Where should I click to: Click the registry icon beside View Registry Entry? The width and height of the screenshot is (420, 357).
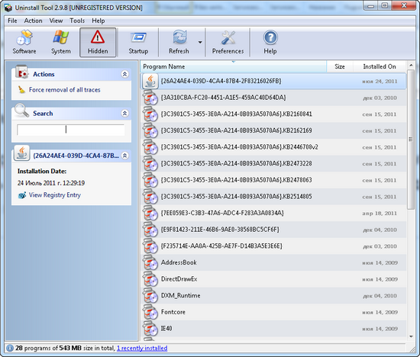click(22, 195)
